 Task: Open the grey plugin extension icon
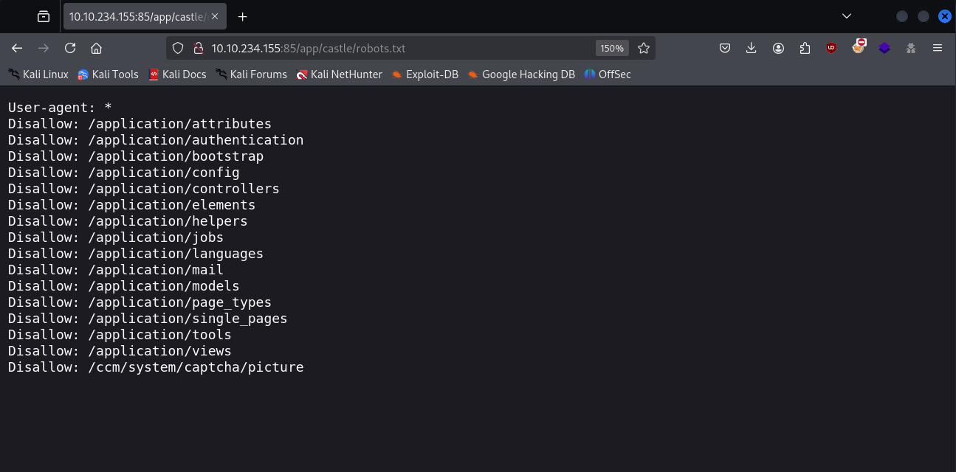(911, 48)
